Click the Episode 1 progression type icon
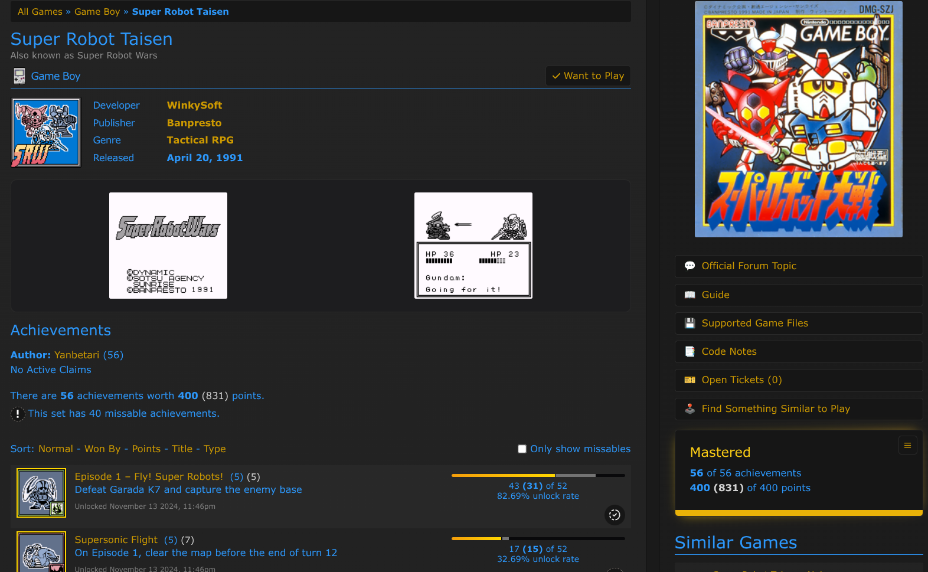 click(x=615, y=515)
